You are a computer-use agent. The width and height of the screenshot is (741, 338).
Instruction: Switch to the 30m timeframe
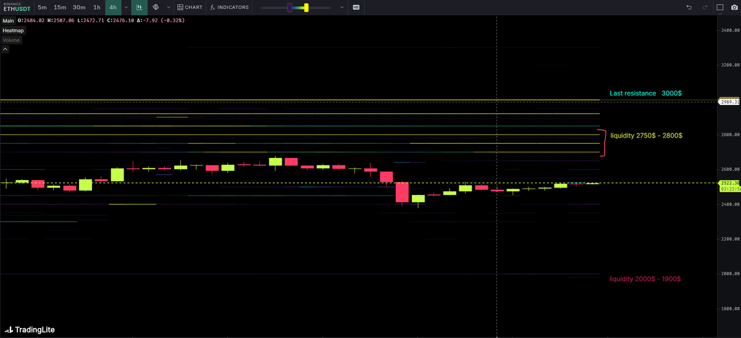coord(79,7)
